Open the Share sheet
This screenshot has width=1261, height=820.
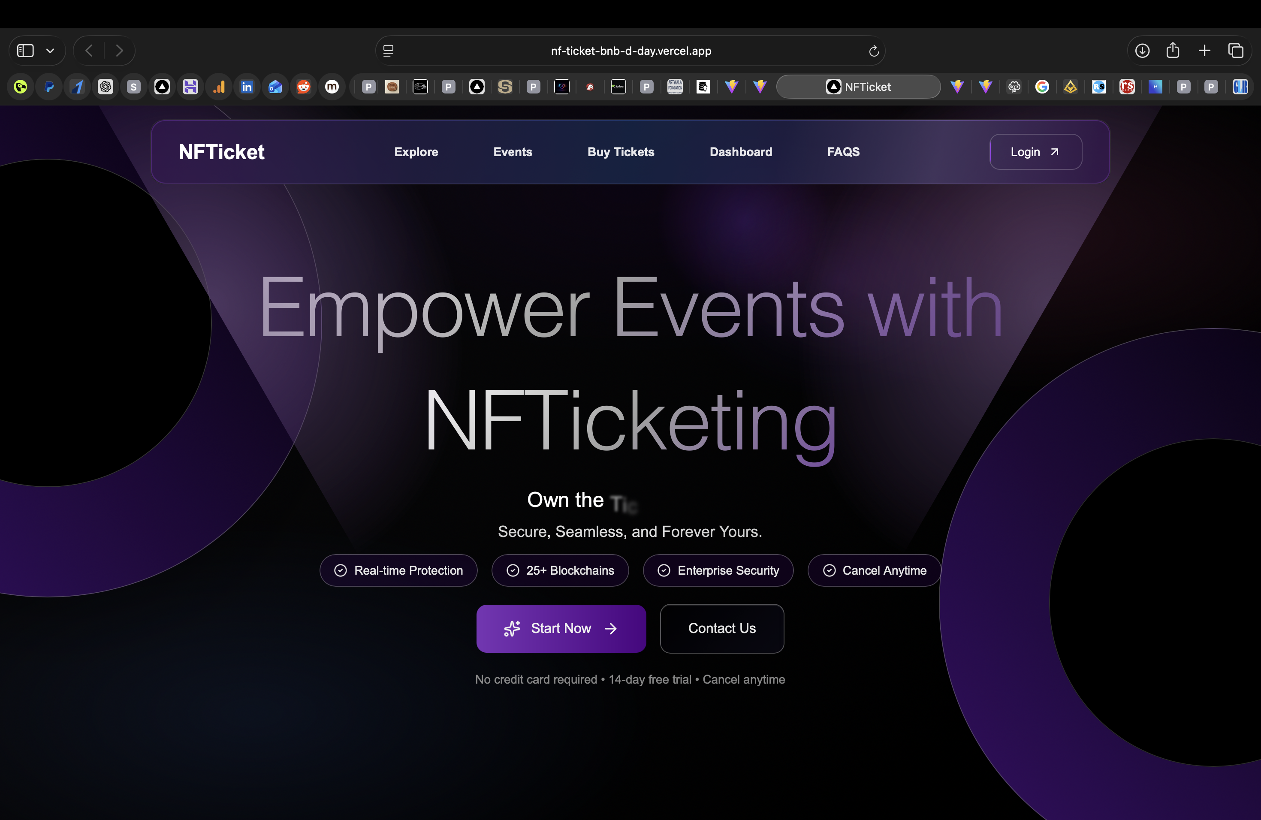point(1173,50)
